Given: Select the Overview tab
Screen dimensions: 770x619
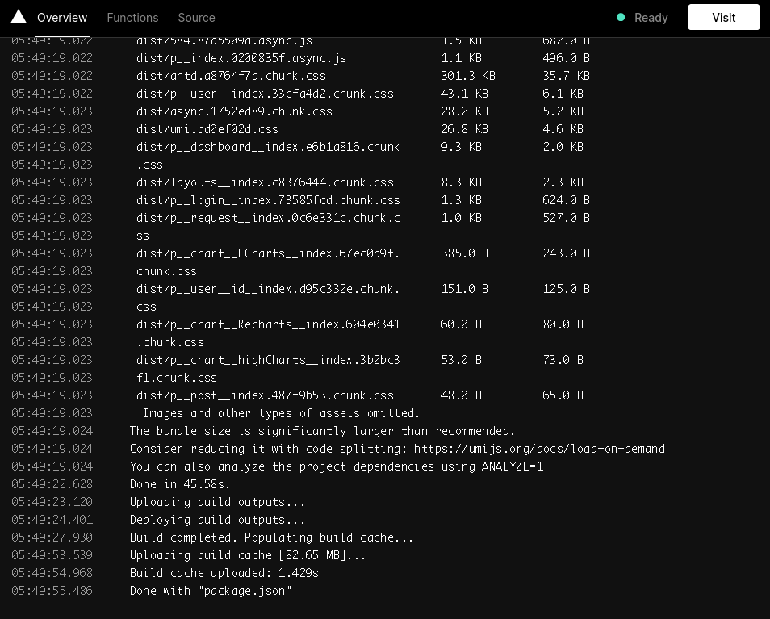Looking at the screenshot, I should (62, 17).
